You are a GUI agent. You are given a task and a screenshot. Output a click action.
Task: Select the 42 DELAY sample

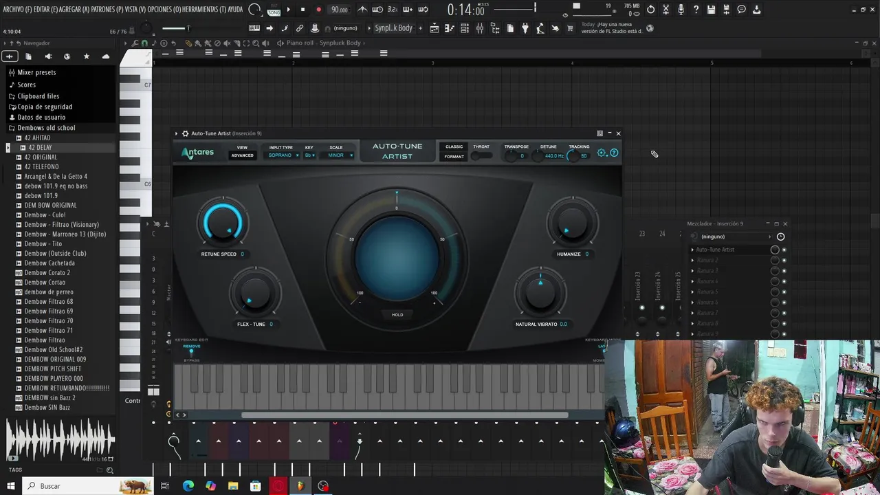pos(40,148)
